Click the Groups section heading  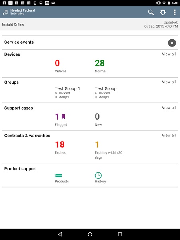(12, 82)
